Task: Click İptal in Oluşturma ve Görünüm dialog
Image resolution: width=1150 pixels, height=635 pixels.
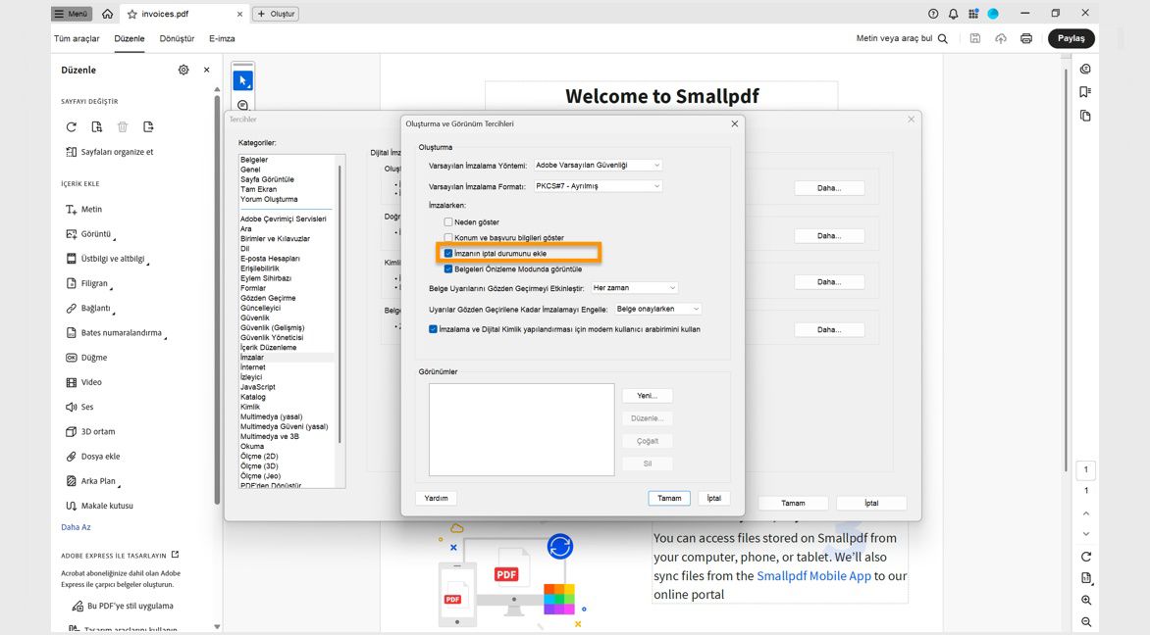Action: [713, 498]
